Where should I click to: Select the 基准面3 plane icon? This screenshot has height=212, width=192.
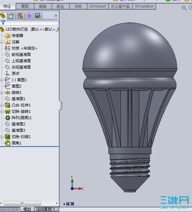pos(8,130)
